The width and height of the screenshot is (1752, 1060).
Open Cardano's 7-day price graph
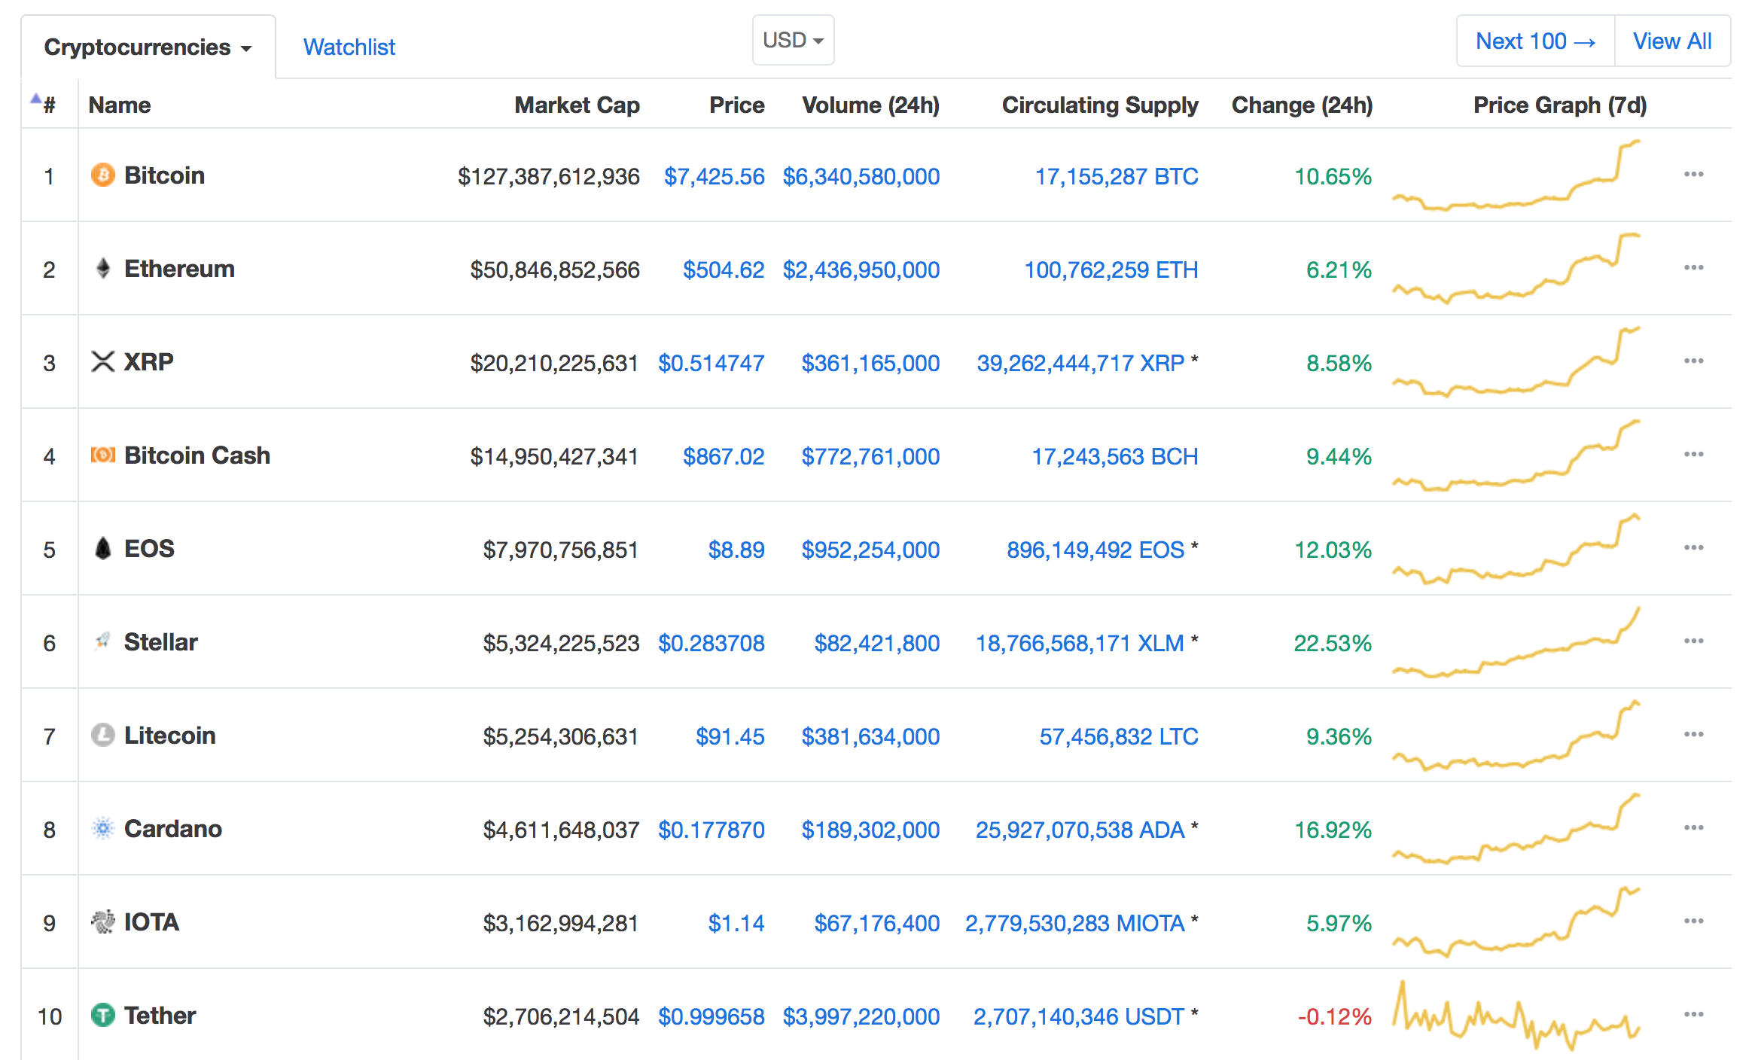[1516, 828]
